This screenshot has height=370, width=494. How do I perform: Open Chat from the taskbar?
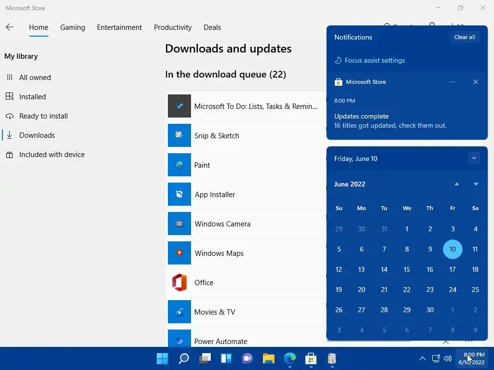point(247,358)
